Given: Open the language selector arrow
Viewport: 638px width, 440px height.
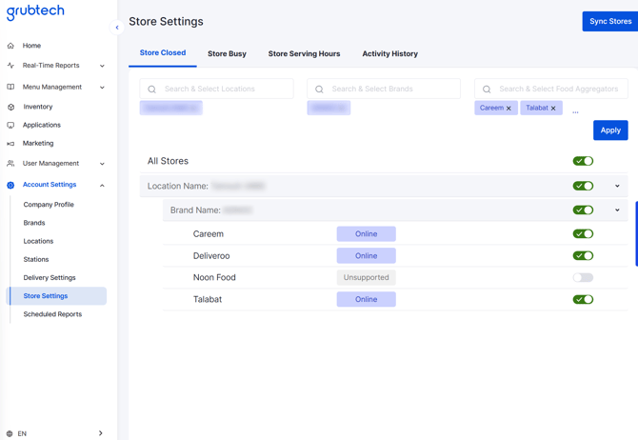Looking at the screenshot, I should (x=101, y=433).
